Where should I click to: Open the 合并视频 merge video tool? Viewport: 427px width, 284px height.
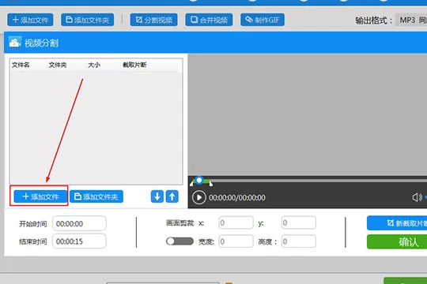point(209,20)
